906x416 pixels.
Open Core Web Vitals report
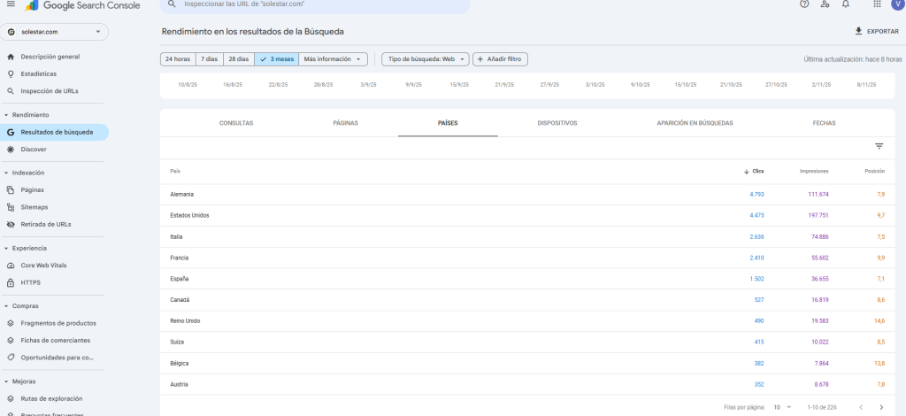(x=43, y=266)
